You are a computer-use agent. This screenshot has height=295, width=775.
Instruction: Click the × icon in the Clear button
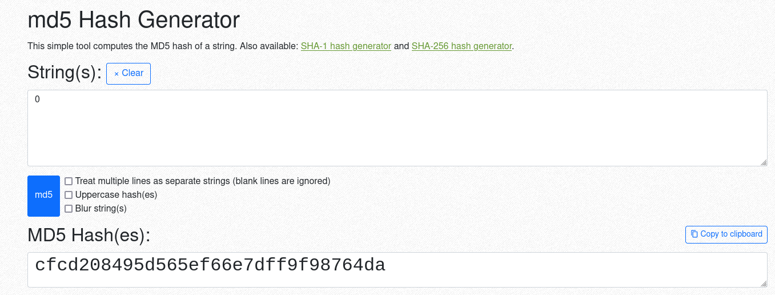tap(117, 74)
